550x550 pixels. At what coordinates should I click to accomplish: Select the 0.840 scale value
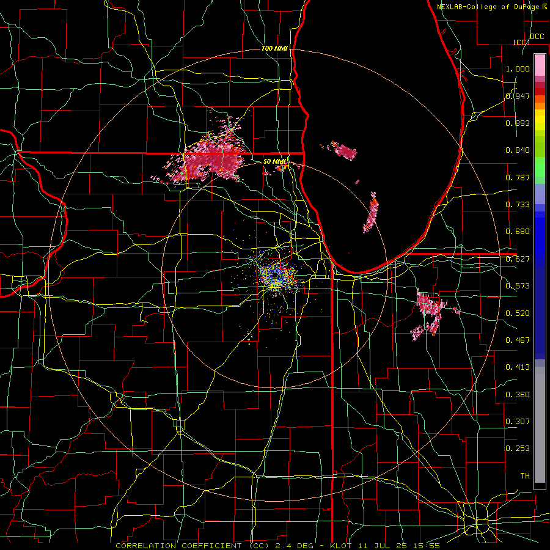[x=518, y=150]
